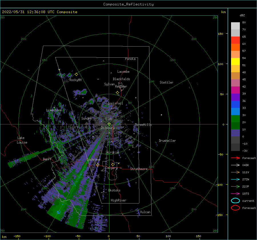The width and height of the screenshot is (257, 240).
Task: Click the cyan current ellipse legend icon
Action: pos(235,201)
